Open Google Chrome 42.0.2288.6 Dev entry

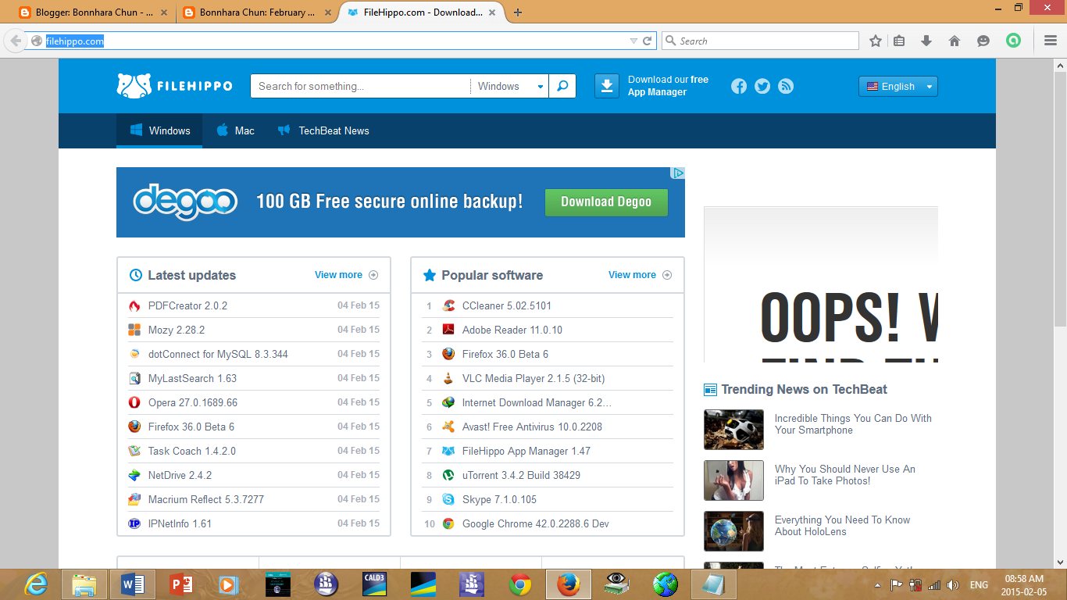[x=536, y=523]
